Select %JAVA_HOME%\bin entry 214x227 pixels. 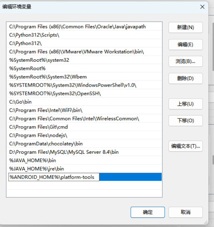[84, 161]
